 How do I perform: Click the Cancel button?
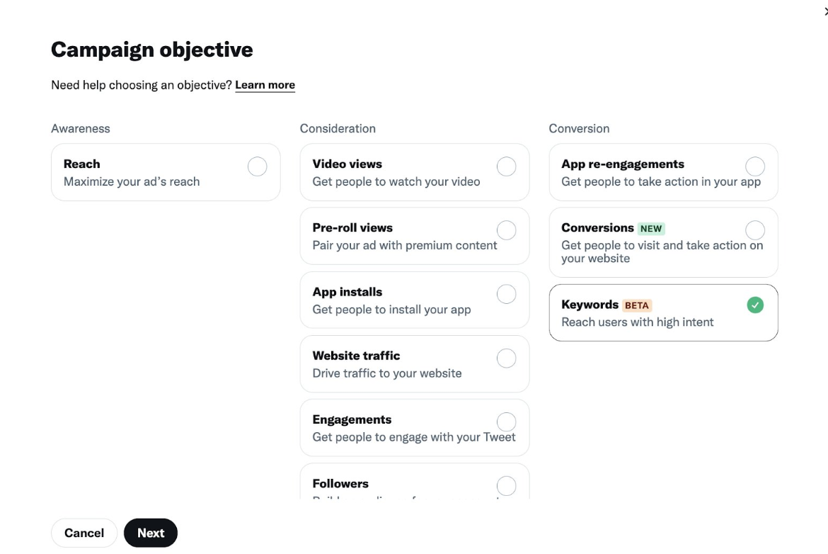tap(84, 533)
